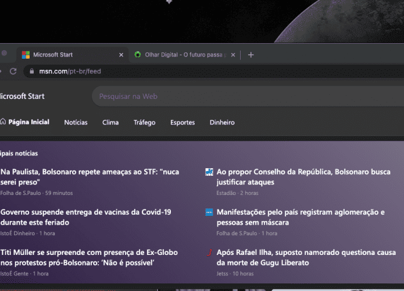404x291 pixels.
Task: Close the Microsoft Start tab
Action: pyautogui.click(x=121, y=55)
